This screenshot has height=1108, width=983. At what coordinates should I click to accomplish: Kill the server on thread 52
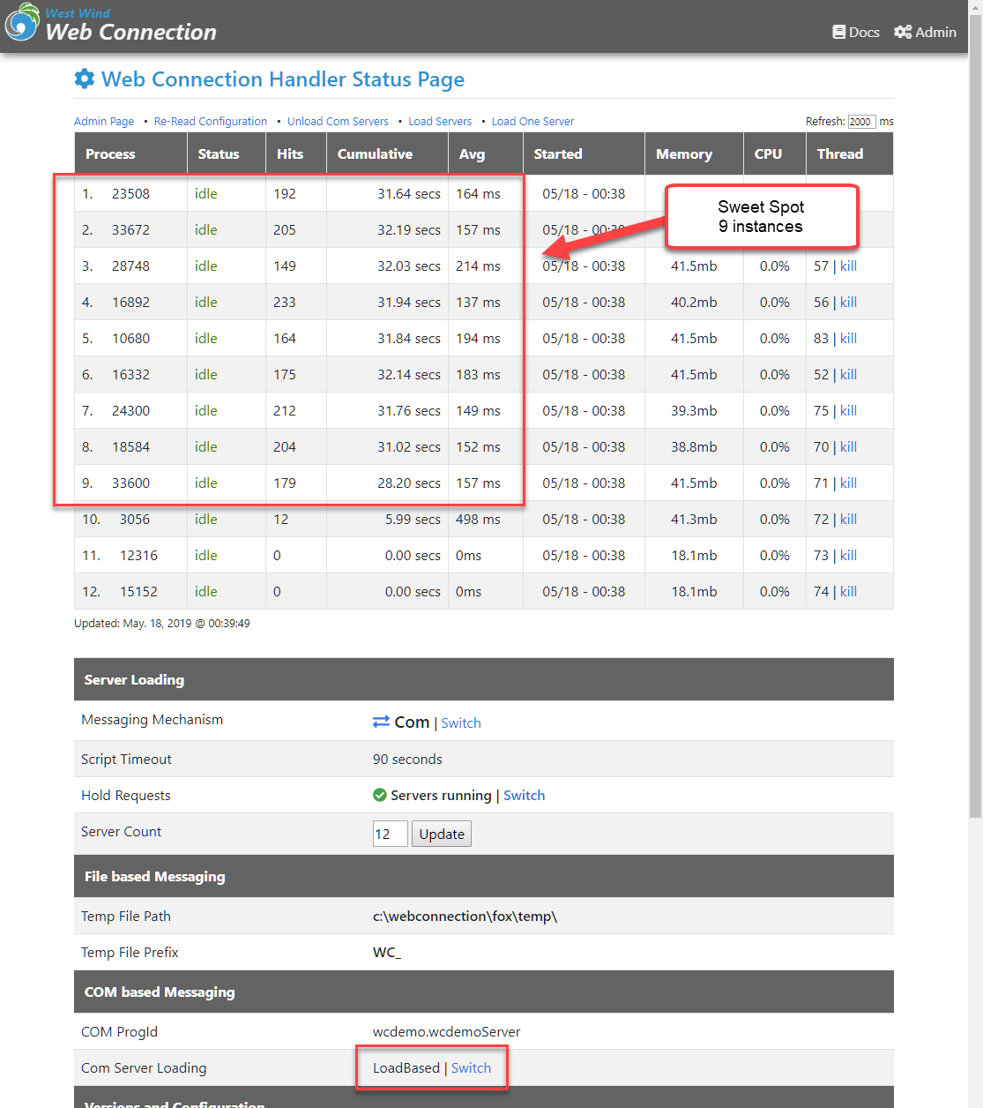pos(848,374)
